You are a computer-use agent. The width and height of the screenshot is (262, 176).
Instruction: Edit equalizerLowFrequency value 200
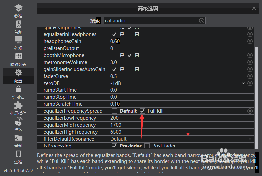click(114, 118)
